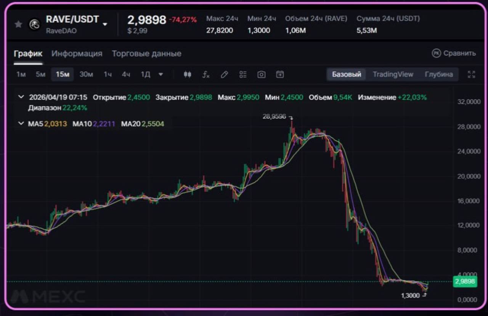This screenshot has width=488, height=316.
Task: Click the 12,0000 price axis label
Action: (468, 225)
